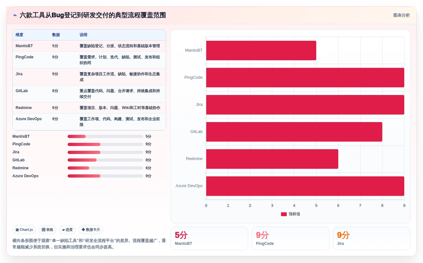Open the 5分 MantisBT data card
The width and height of the screenshot is (423, 263).
coord(209,238)
